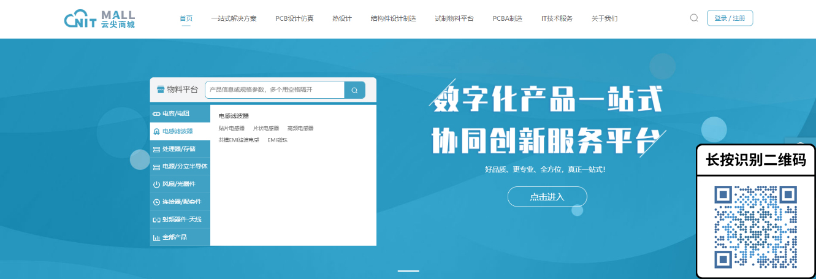
Task: Focus the product search input field
Action: click(275, 90)
